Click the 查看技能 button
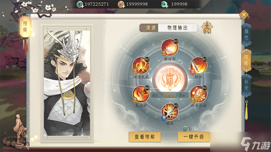 145,137
